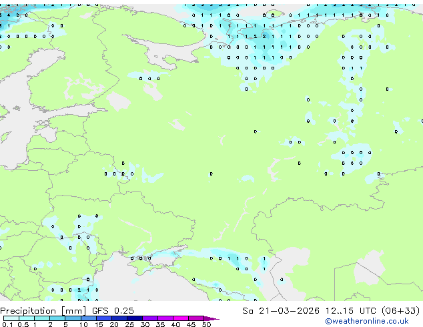The width and height of the screenshot is (423, 327).
Task: Click the above-50 mm legend arrow tip
Action: tap(211, 319)
